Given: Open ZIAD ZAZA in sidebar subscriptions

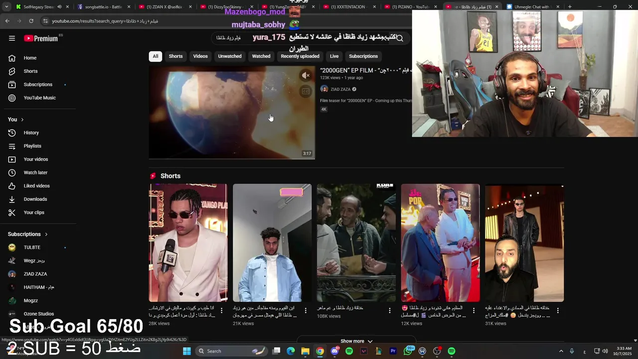Looking at the screenshot, I should 35,274.
